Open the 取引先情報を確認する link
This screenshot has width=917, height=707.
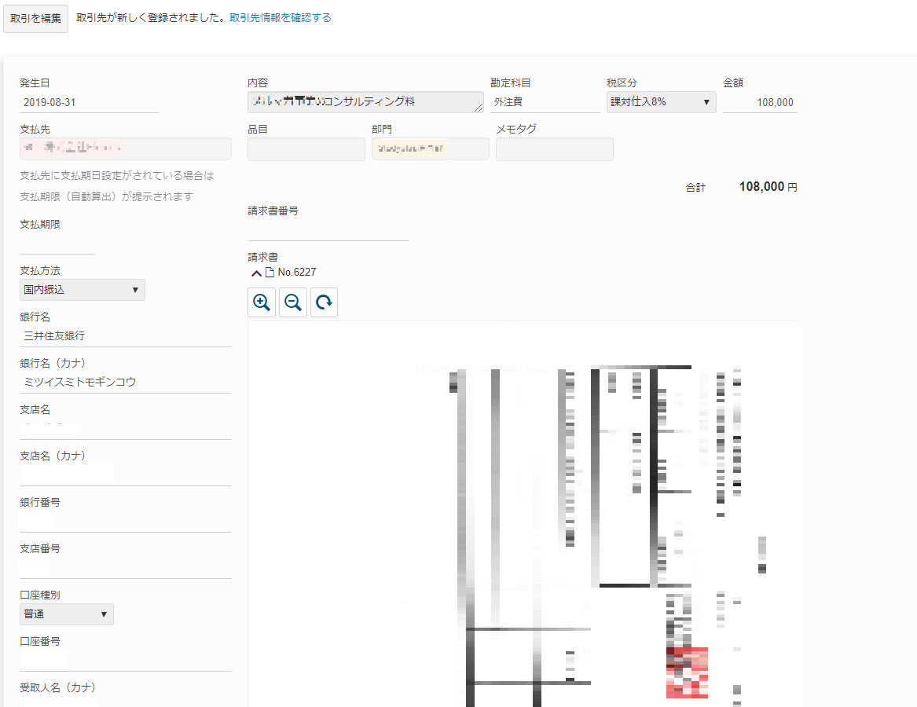tap(281, 18)
